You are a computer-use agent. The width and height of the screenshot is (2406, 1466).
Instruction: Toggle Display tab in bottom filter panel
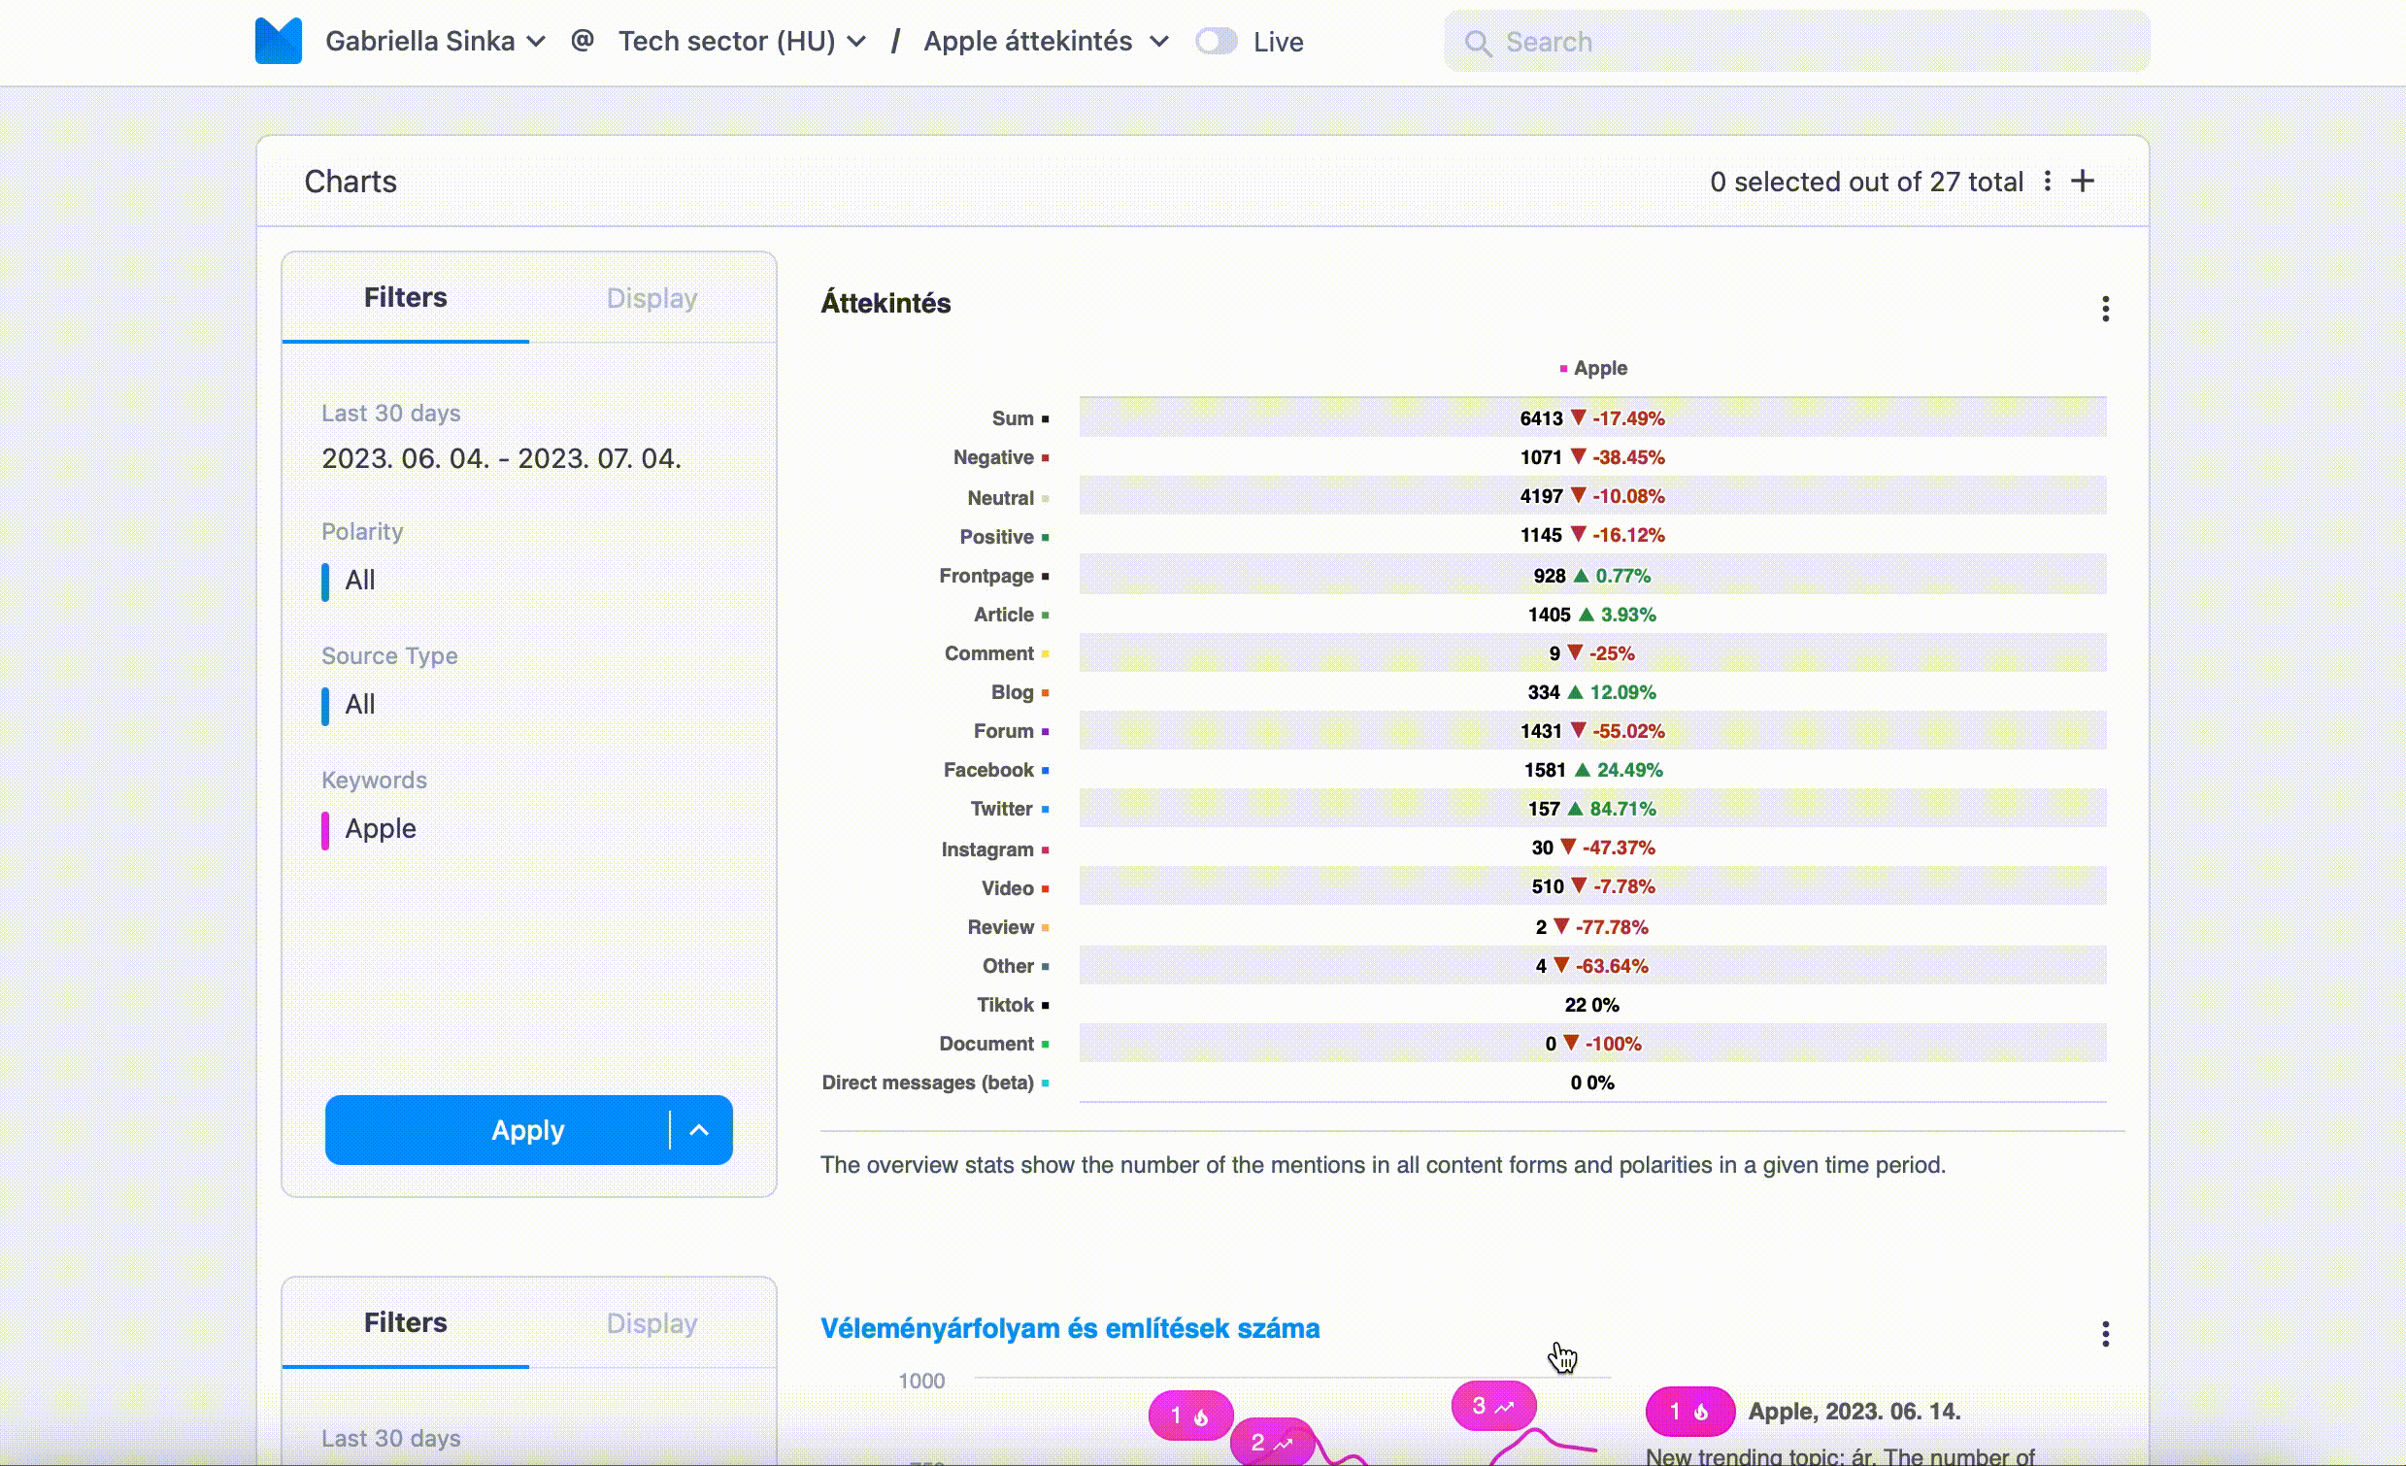click(652, 1321)
